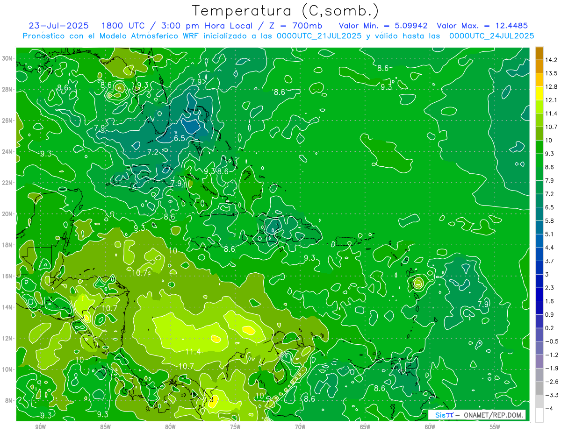Click the "24N" latitude axis label
The height and width of the screenshot is (433, 561).
pyautogui.click(x=7, y=152)
